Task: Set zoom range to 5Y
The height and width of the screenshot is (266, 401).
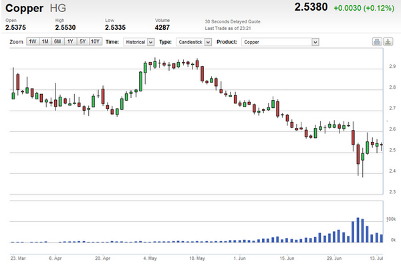Action: (x=83, y=41)
